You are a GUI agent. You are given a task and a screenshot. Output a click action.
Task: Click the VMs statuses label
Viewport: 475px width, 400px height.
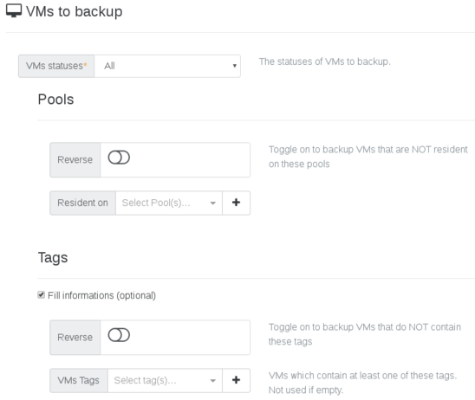[x=56, y=66]
